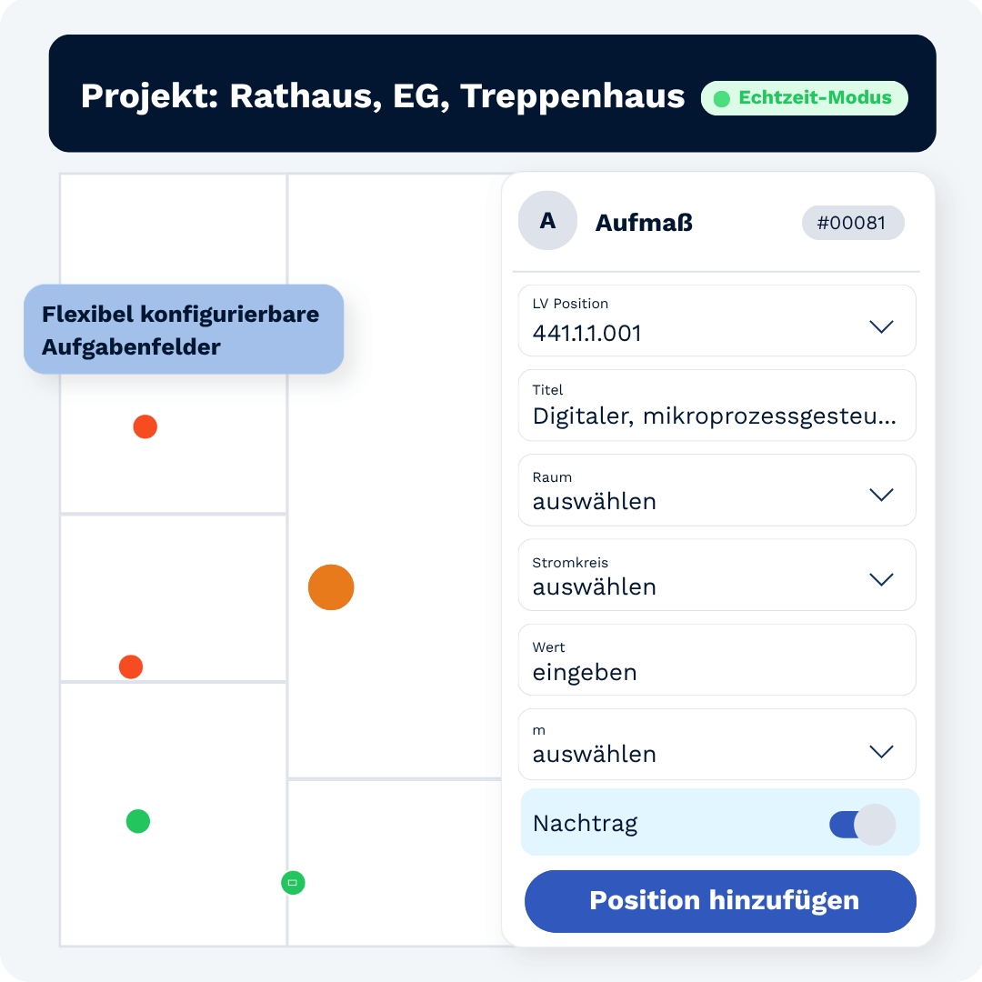The height and width of the screenshot is (982, 982).
Task: Click the large orange marker on floor plan
Action: 331,586
